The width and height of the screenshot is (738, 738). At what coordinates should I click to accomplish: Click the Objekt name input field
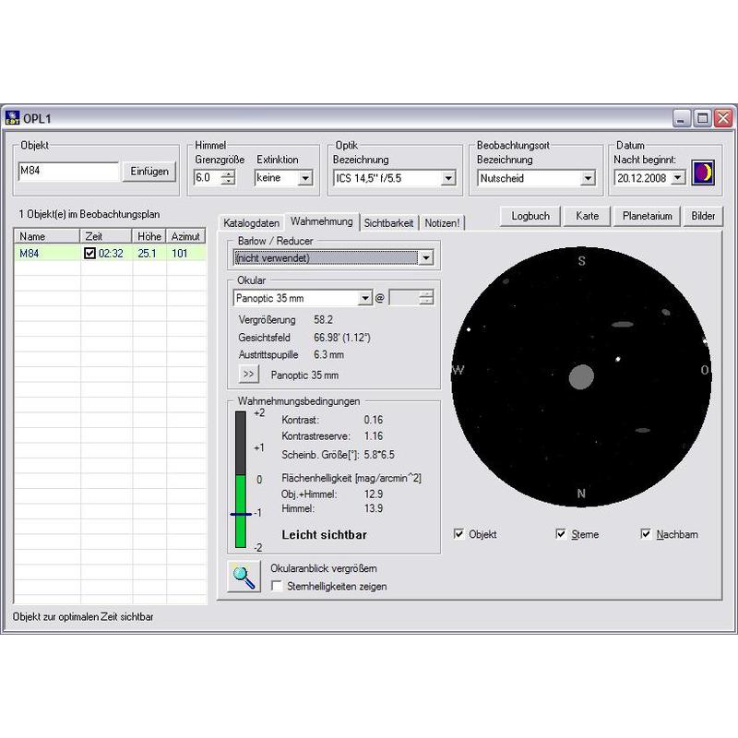68,172
